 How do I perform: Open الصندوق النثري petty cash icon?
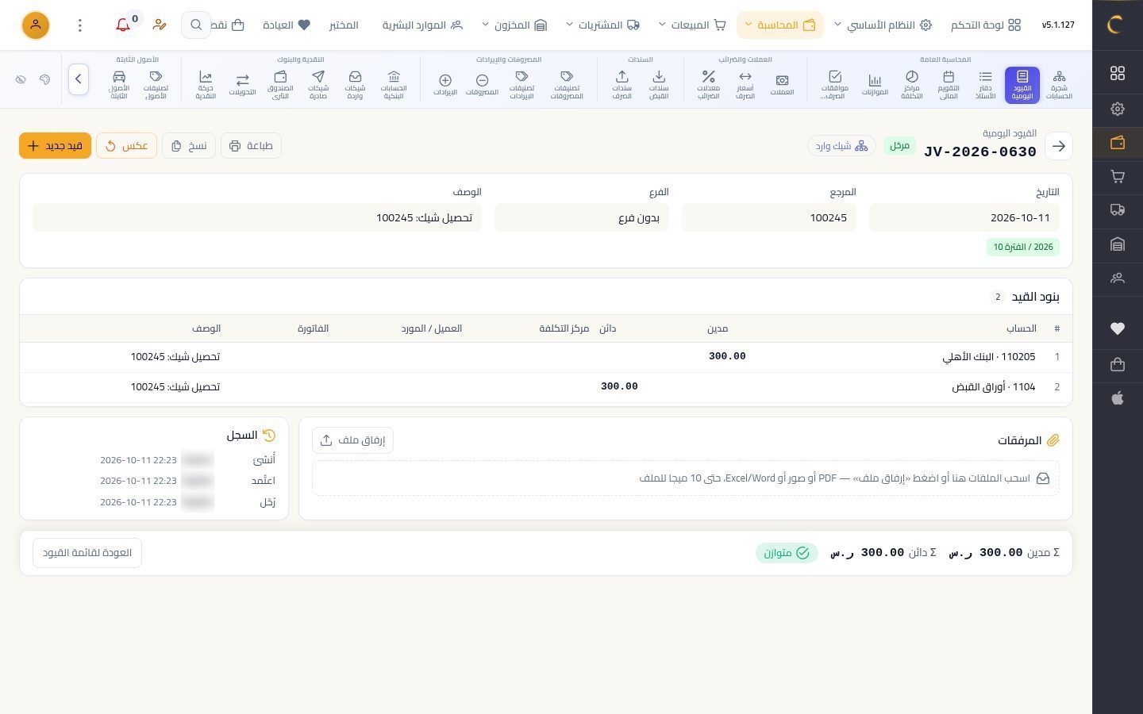click(280, 85)
